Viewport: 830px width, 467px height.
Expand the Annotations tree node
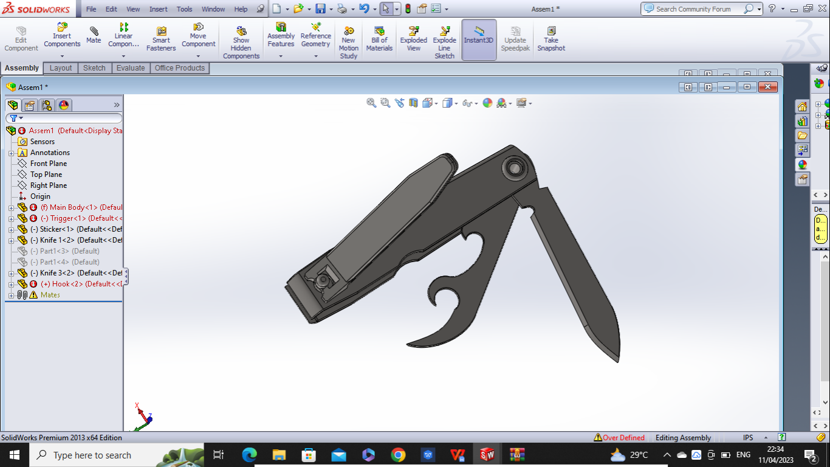tap(11, 153)
